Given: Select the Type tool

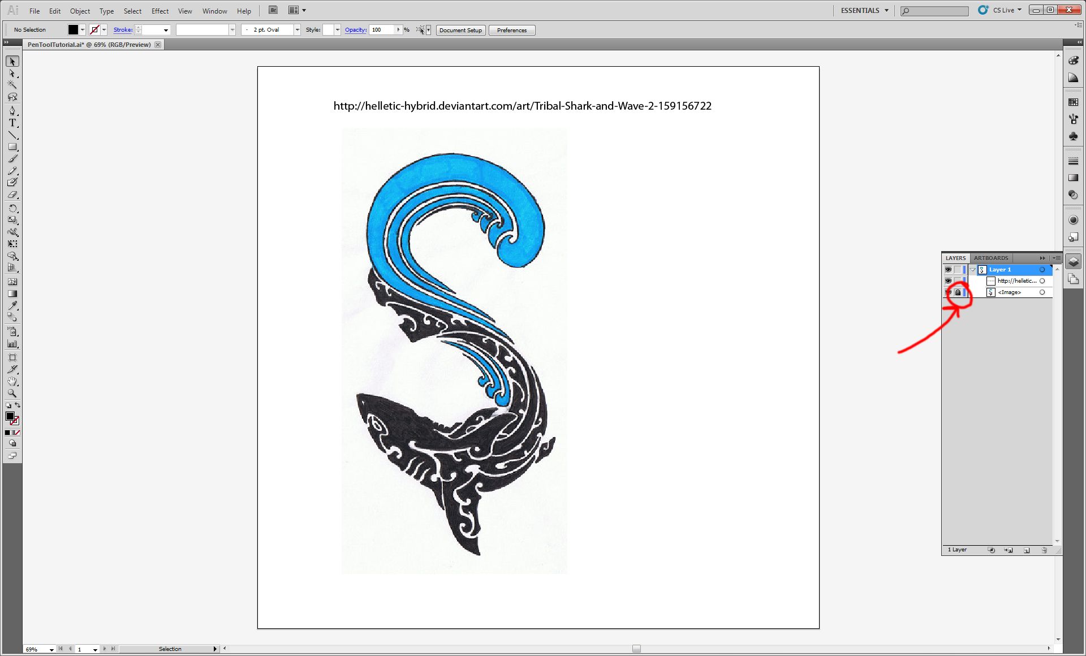Looking at the screenshot, I should tap(12, 123).
